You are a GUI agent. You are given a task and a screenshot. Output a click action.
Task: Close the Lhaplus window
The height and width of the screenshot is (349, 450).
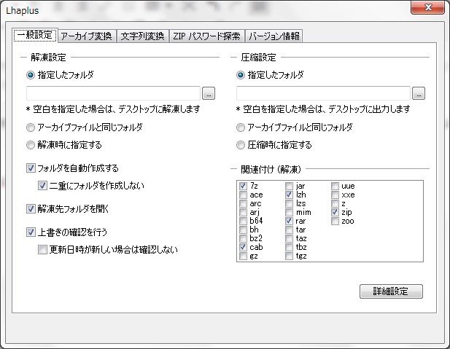tap(427, 7)
